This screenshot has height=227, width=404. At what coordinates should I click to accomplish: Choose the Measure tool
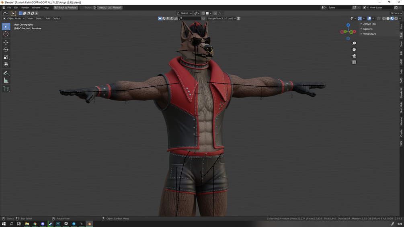point(6,81)
